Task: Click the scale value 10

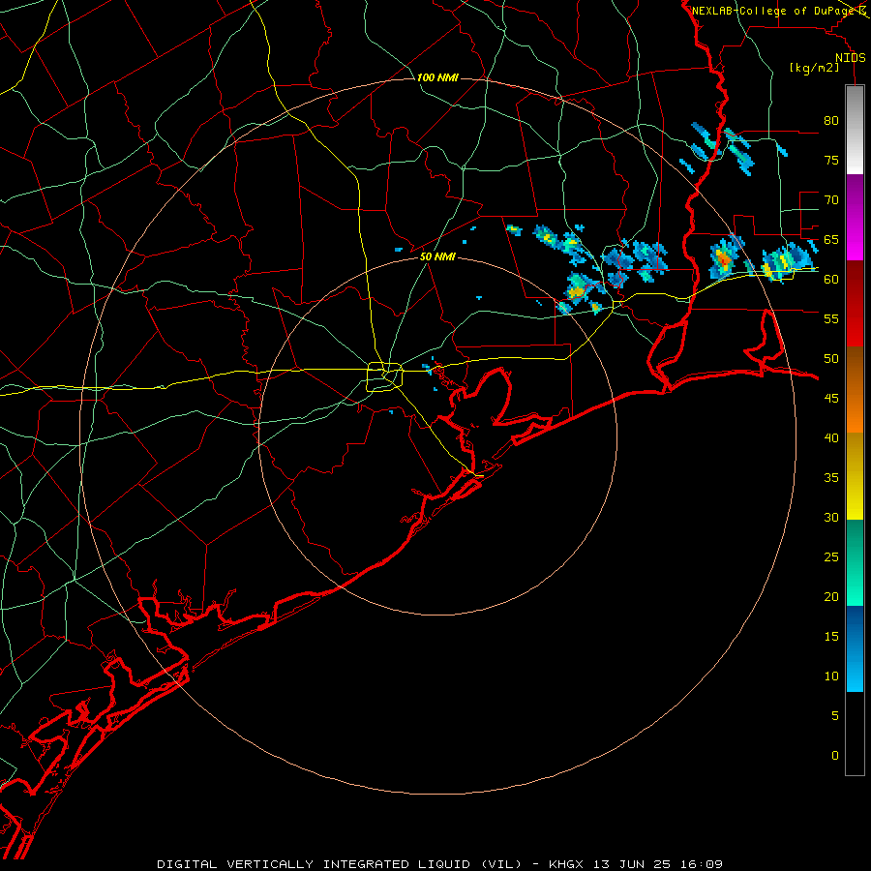Action: coord(831,676)
